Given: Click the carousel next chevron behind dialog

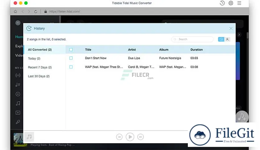Looking at the screenshot, I should click(239, 35).
